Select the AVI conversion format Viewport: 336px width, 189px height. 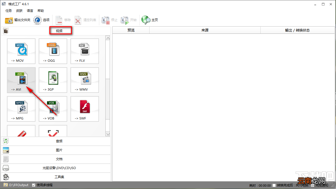coord(21,80)
